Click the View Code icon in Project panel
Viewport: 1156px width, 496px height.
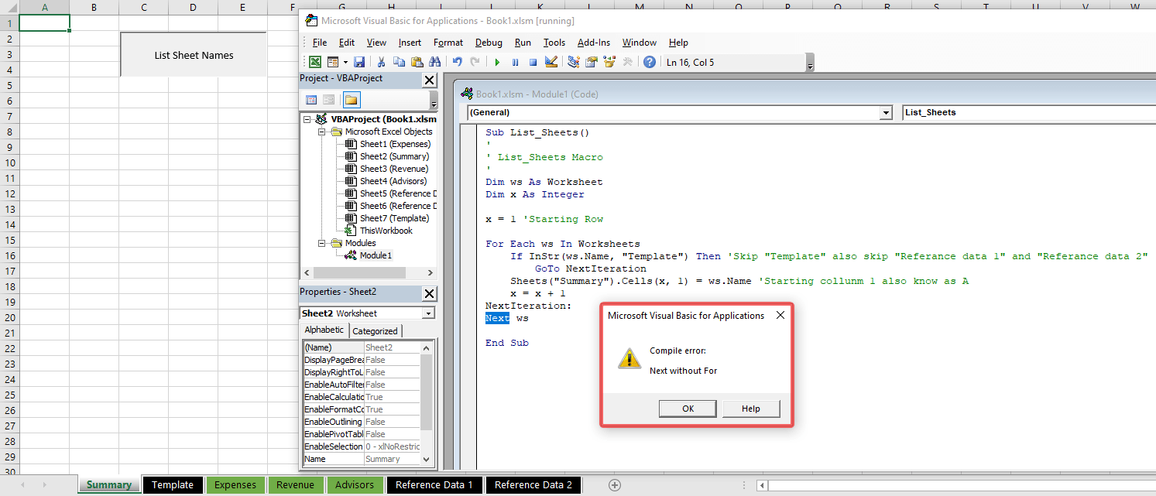click(x=311, y=100)
